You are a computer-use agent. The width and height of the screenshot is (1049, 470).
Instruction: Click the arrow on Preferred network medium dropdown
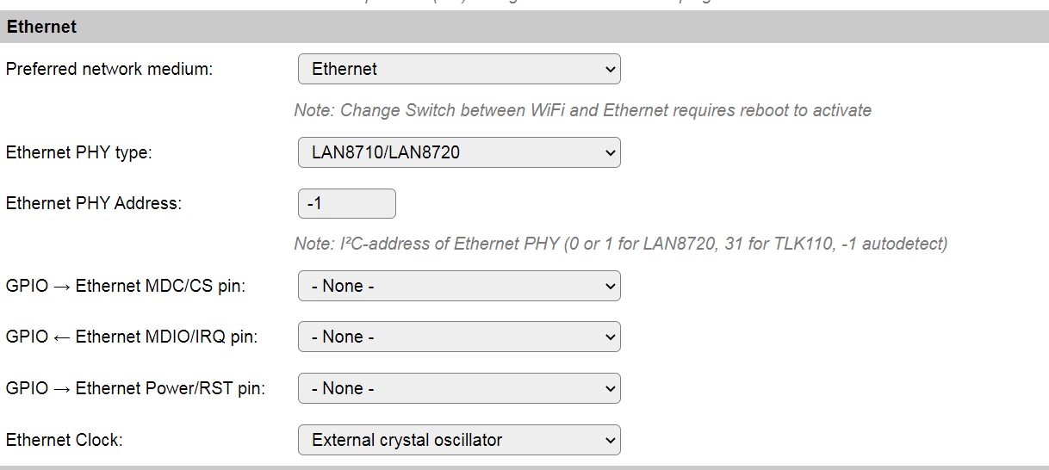pyautogui.click(x=610, y=69)
